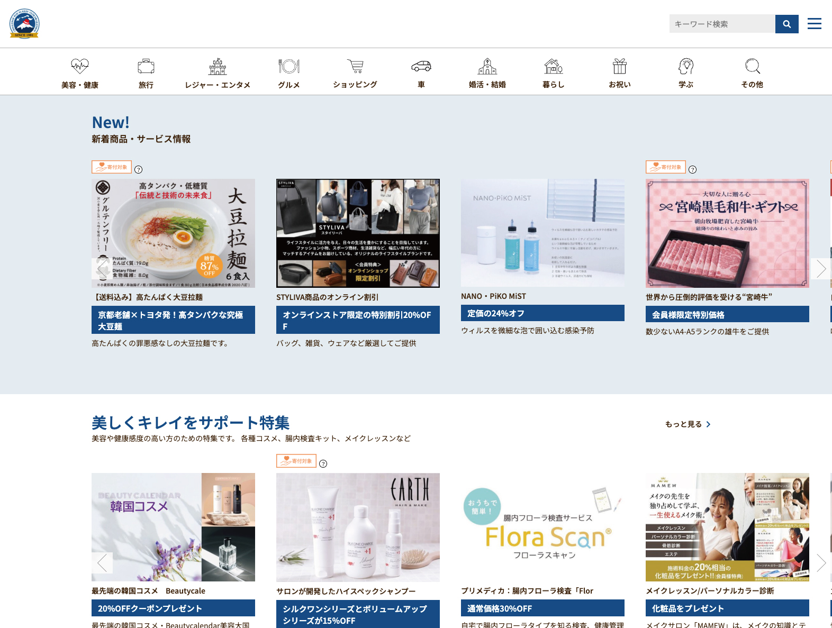This screenshot has width=832, height=628.
Task: Click 数少ないA4-A5ランクの雄牛をご提供 text
Action: 707,332
